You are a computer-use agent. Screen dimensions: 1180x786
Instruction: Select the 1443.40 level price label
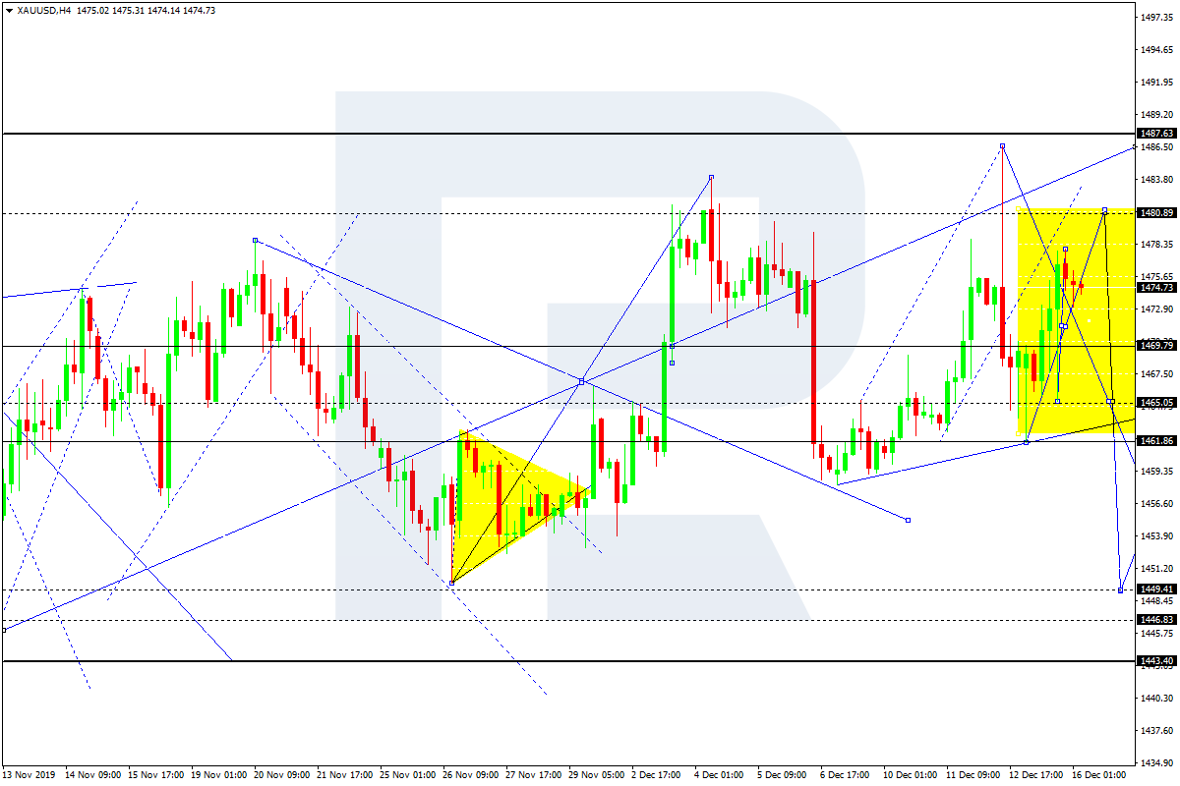point(1155,661)
